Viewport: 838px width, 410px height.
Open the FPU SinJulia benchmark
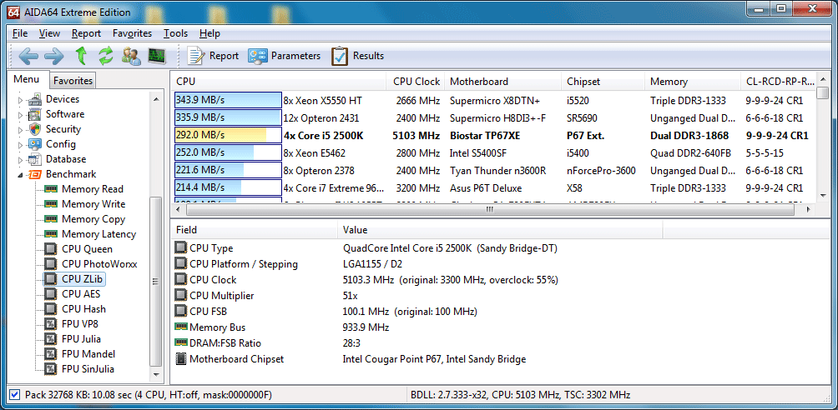tap(88, 368)
